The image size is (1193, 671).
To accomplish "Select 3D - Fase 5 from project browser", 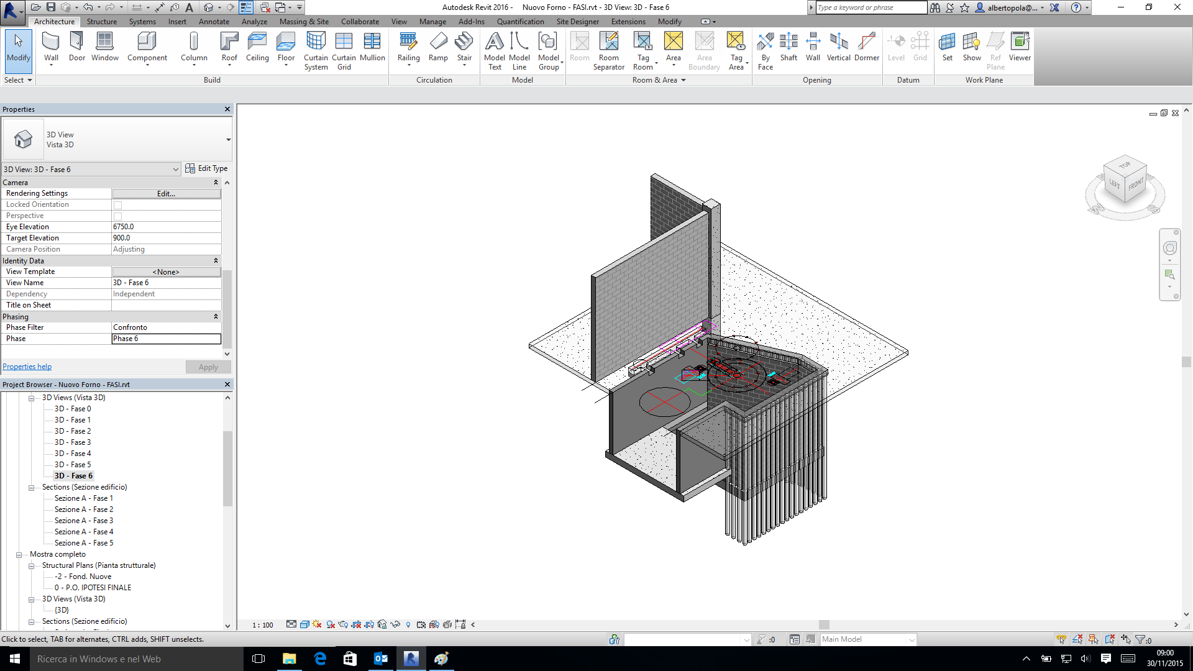I will pyautogui.click(x=73, y=463).
